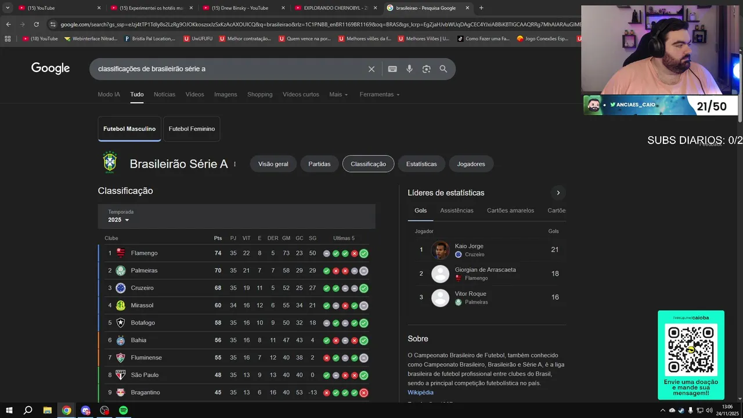Select the Classificação chip
Viewport: 743px width, 418px height.
pos(368,164)
